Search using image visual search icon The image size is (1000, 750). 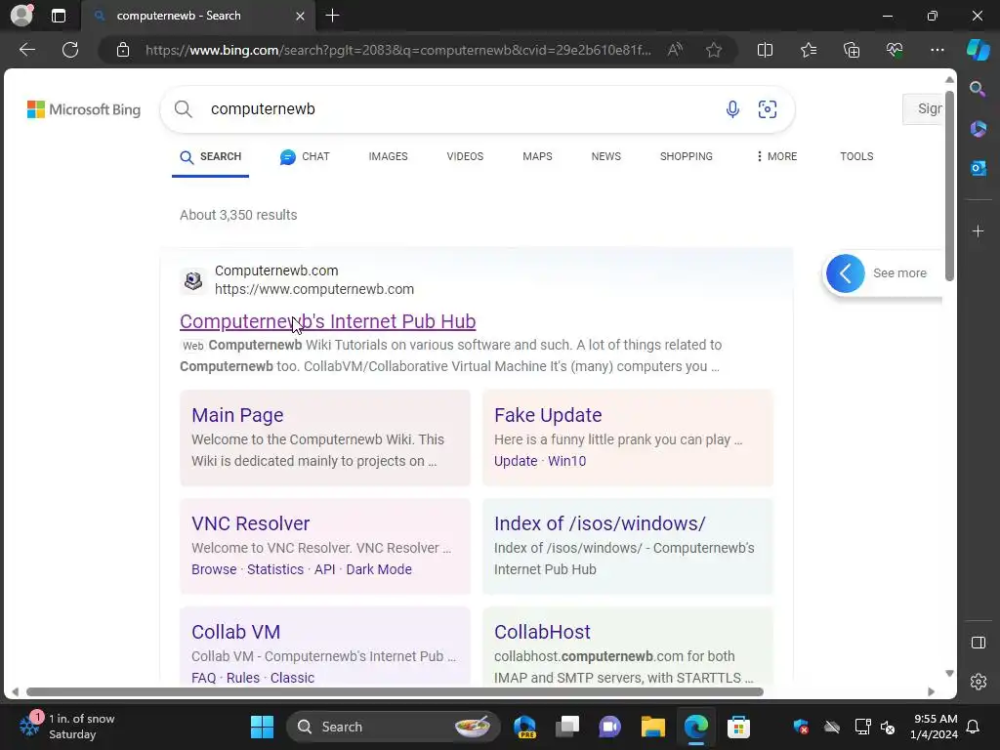[768, 109]
